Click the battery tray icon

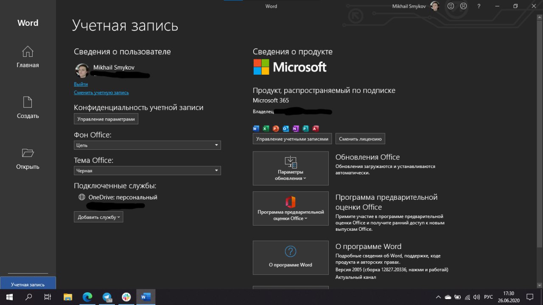pos(458,297)
